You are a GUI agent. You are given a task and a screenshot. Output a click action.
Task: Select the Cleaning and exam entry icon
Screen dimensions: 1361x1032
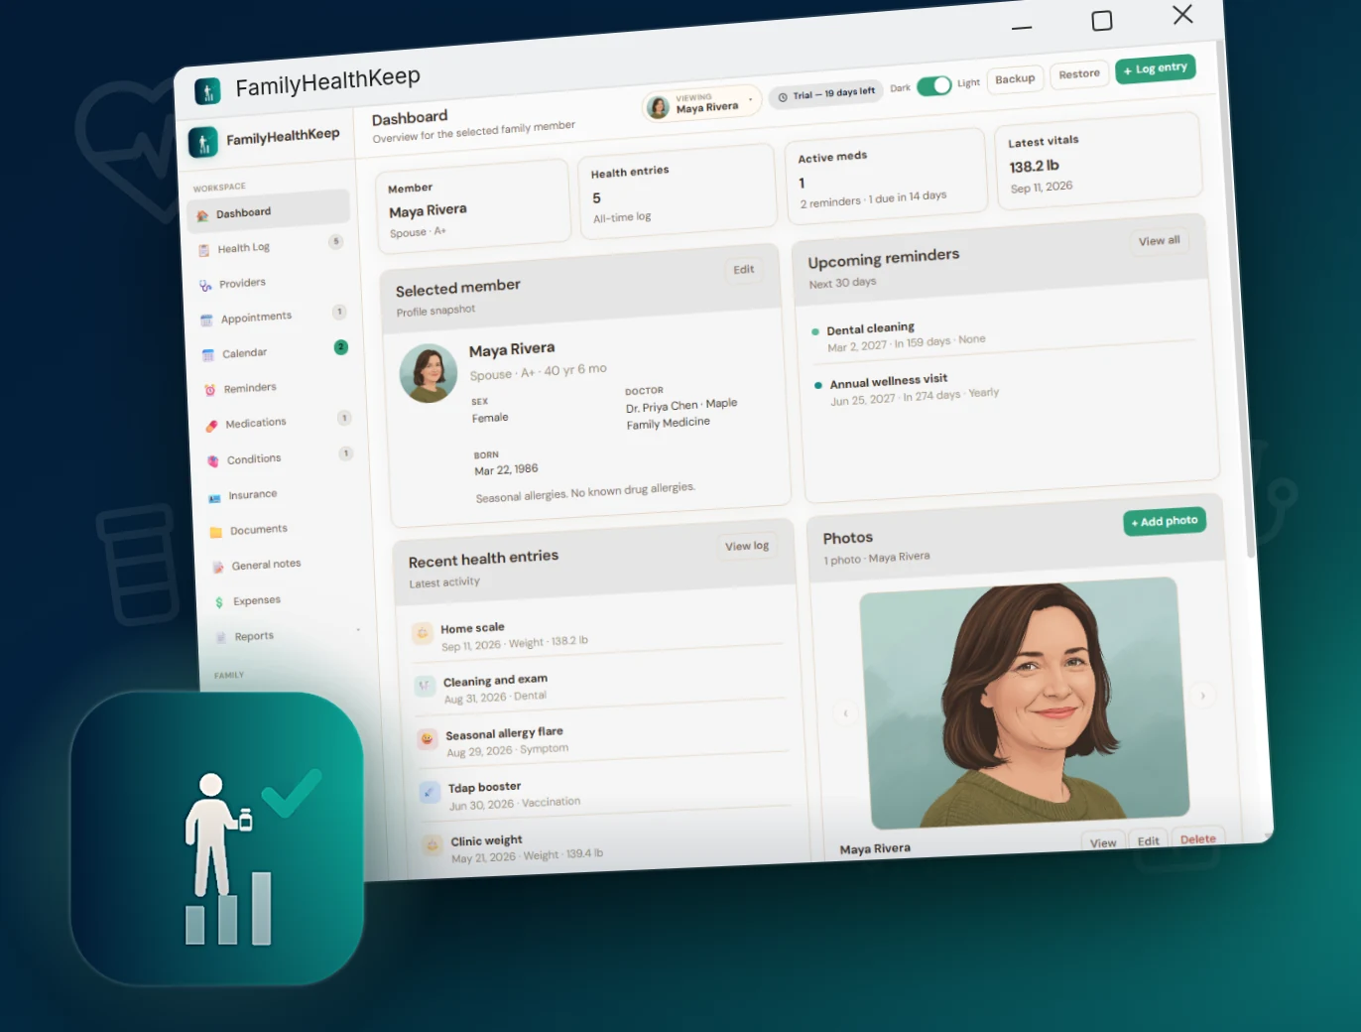425,686
